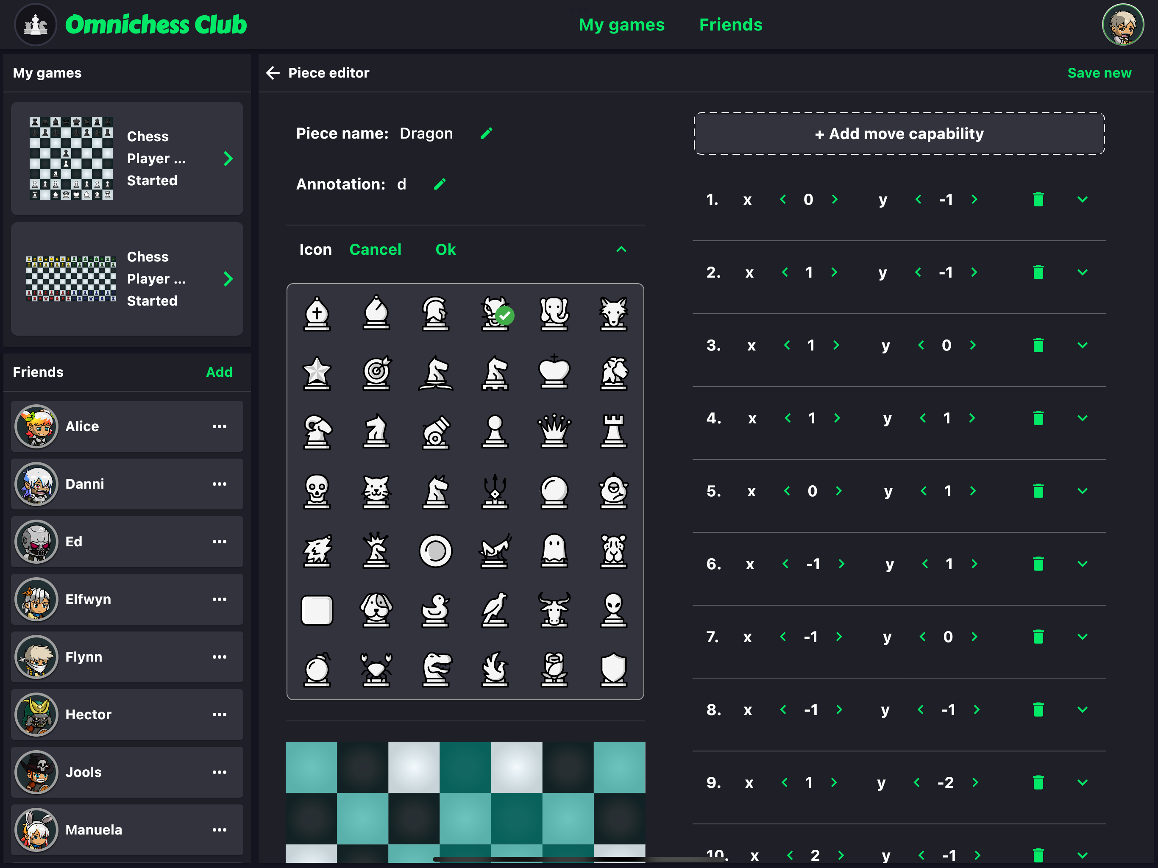The image size is (1158, 868).
Task: Go back from Piece editor
Action: point(273,73)
